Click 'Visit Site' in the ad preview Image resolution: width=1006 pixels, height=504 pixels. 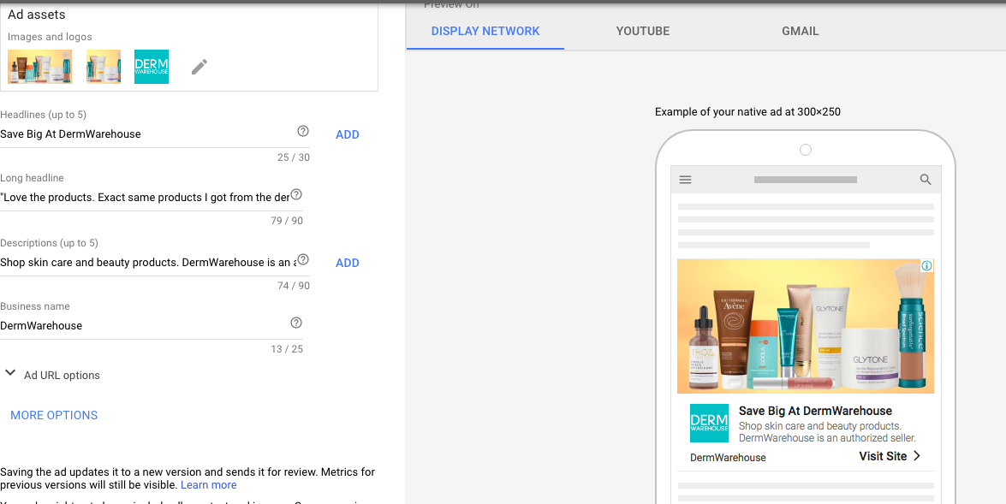[x=883, y=457]
